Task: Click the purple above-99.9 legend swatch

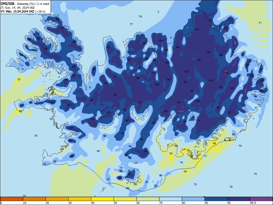Action: (261, 199)
